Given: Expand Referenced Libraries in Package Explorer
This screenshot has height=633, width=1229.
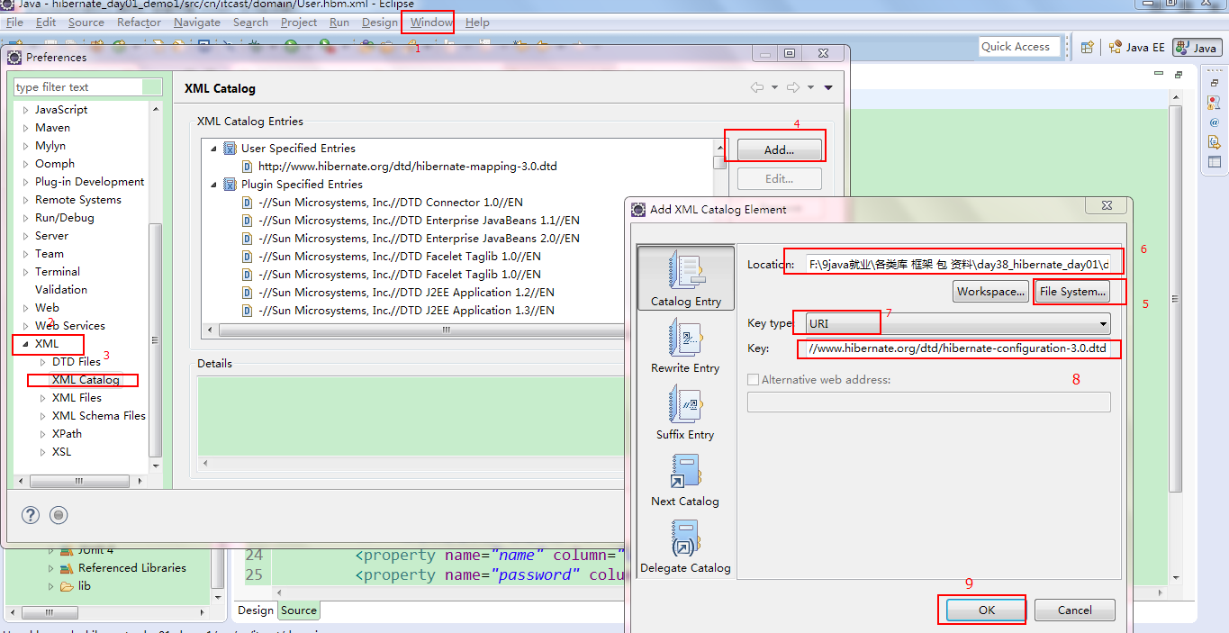Looking at the screenshot, I should 50,568.
